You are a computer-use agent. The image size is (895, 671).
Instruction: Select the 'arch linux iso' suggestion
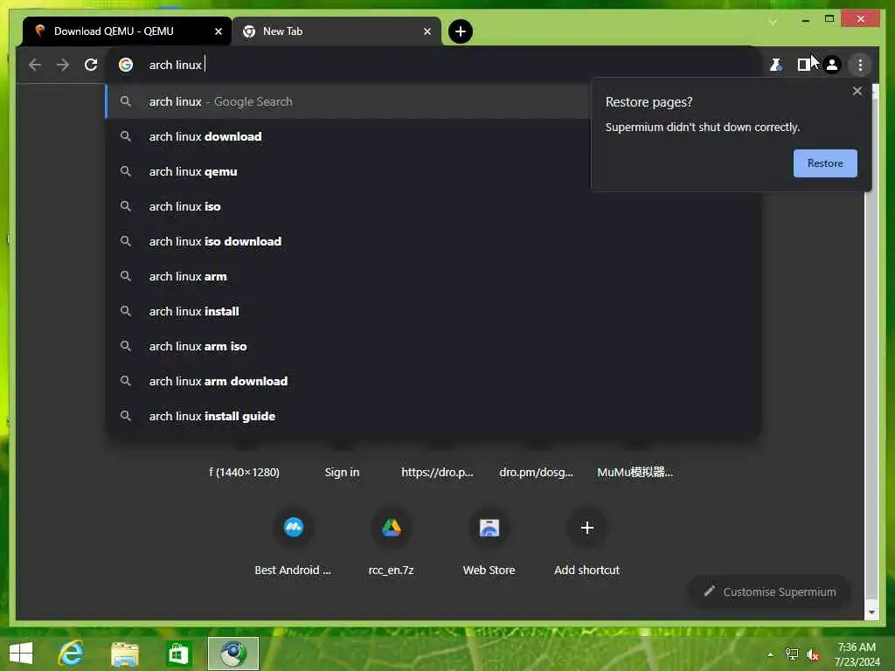tap(433, 206)
